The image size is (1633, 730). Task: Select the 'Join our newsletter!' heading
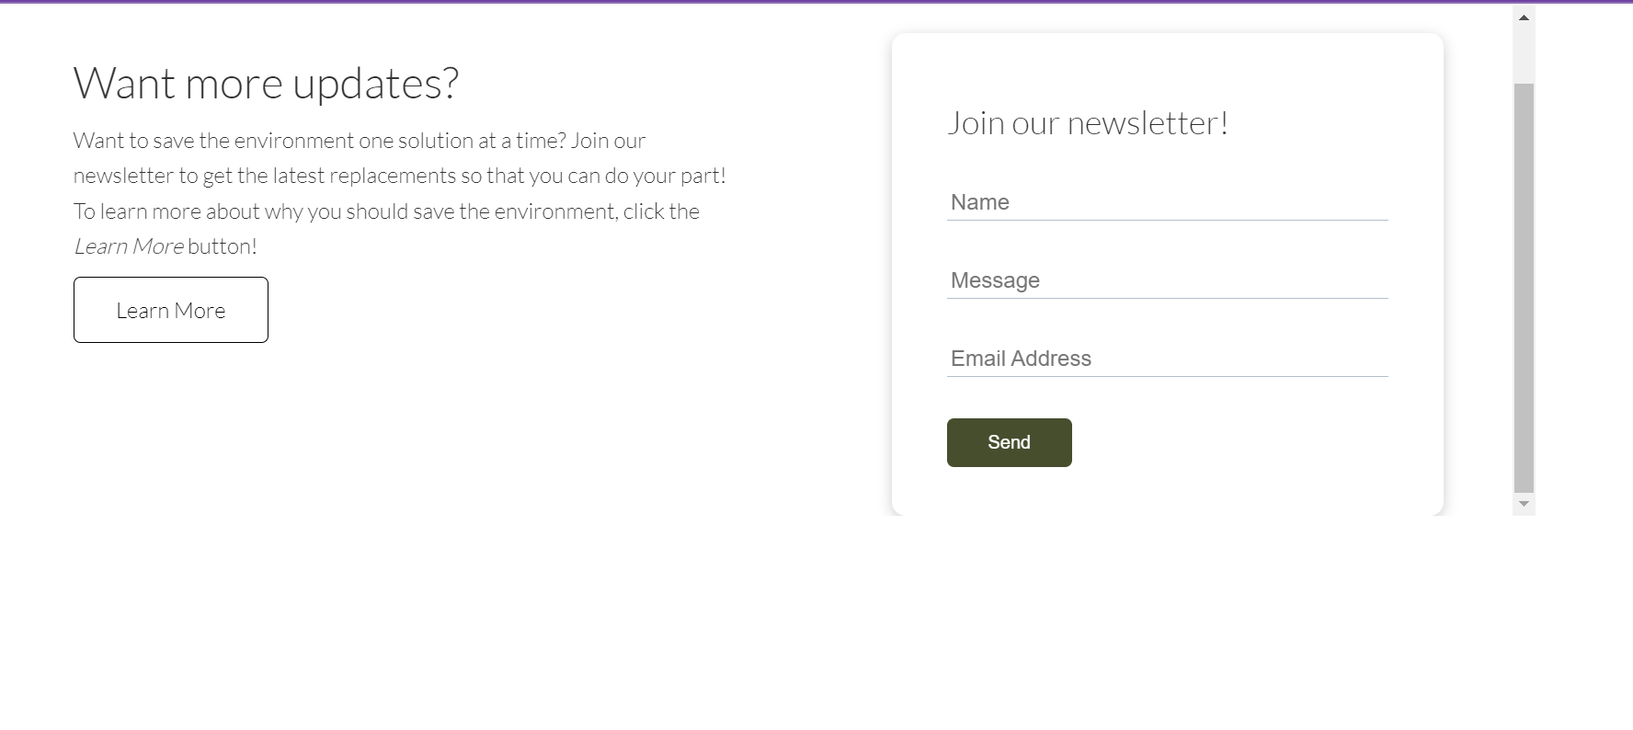click(1088, 123)
